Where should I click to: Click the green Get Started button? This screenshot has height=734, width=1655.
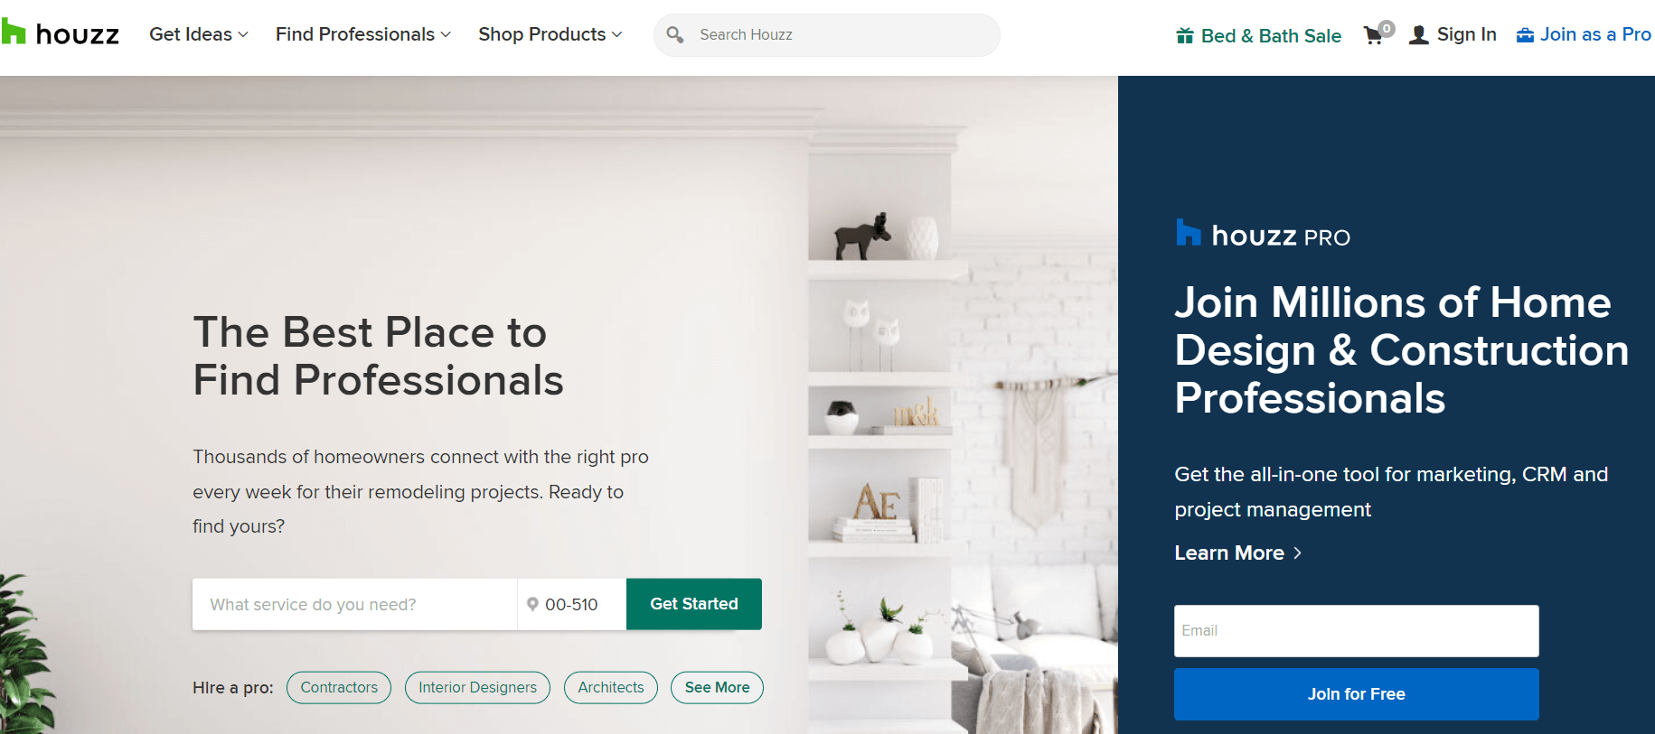694,604
